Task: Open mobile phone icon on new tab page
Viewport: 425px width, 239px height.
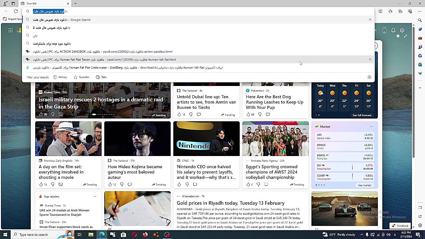Action: click(384, 30)
